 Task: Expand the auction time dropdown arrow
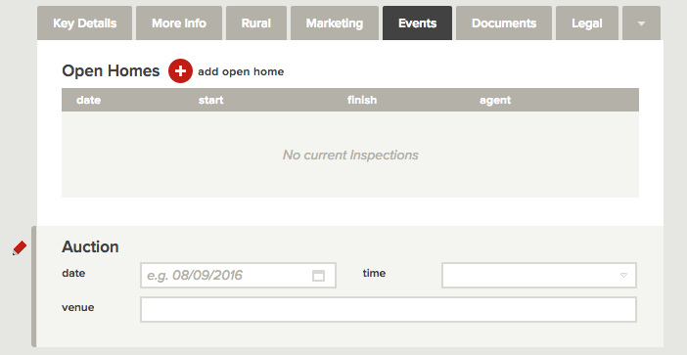(x=623, y=276)
